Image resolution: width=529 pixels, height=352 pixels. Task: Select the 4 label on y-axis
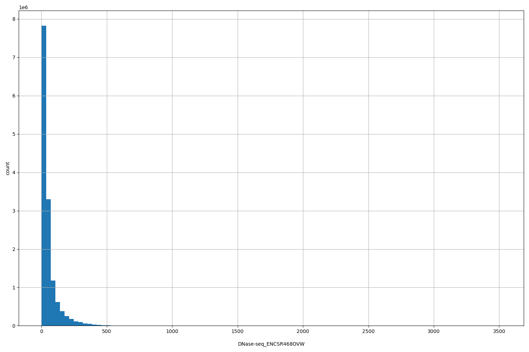pos(14,172)
